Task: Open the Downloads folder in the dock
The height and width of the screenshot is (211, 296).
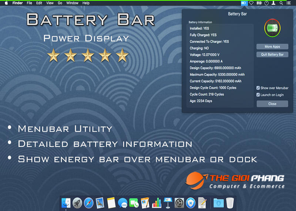Action: tap(219, 203)
